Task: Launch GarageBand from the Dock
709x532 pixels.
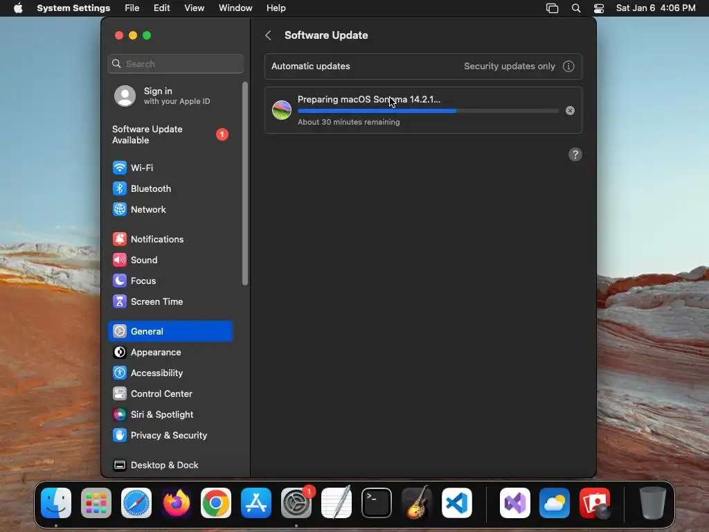Action: pos(416,503)
